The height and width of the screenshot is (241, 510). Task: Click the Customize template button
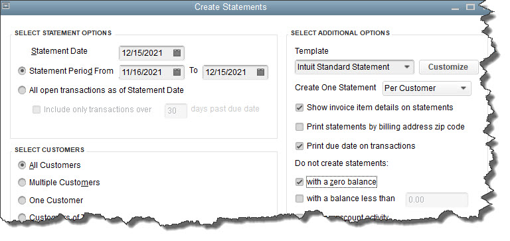(x=448, y=67)
